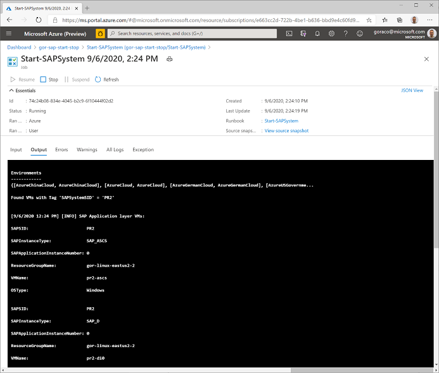The width and height of the screenshot is (439, 373).
Task: Click the preview bug report icon
Action: tap(100, 34)
